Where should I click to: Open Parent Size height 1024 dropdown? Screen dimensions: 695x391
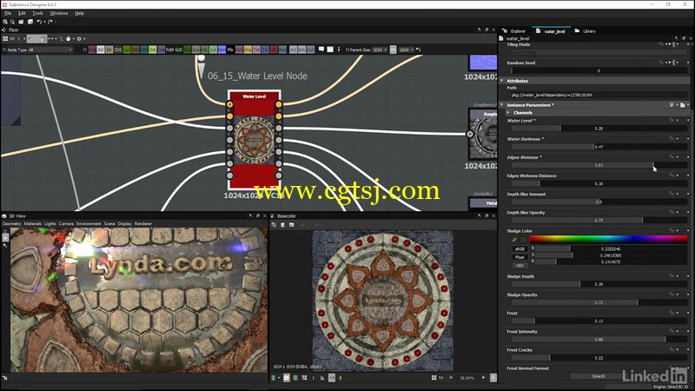(x=407, y=50)
